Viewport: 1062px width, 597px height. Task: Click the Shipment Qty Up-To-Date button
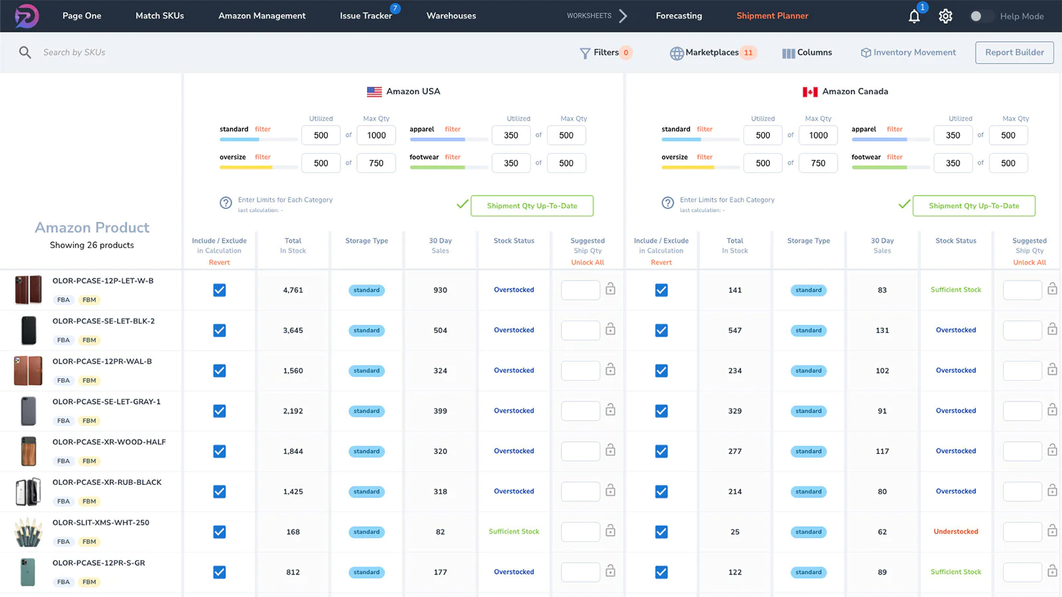pos(532,206)
